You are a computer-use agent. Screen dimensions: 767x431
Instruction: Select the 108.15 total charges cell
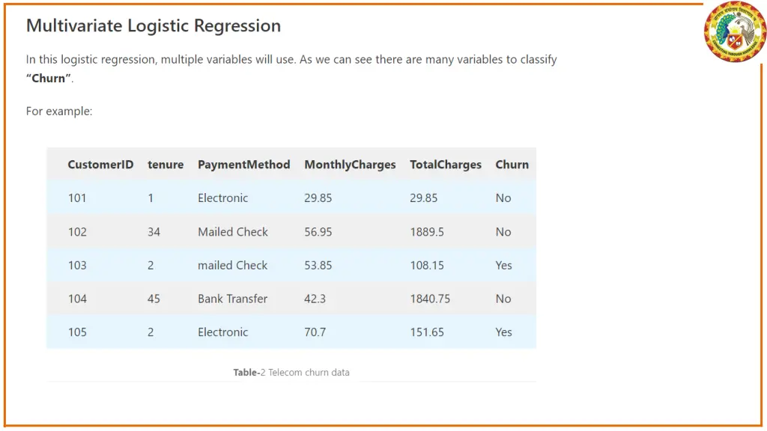coord(427,266)
